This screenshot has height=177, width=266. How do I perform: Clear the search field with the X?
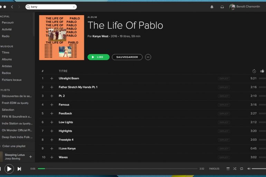click(74, 7)
